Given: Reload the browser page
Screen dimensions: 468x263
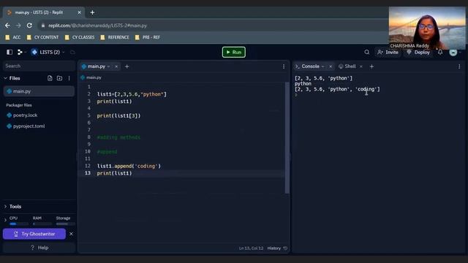Looking at the screenshot, I should (29, 26).
